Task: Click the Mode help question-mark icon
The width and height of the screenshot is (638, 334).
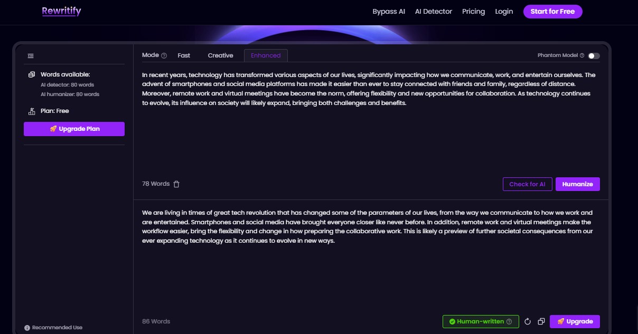Action: [x=164, y=55]
